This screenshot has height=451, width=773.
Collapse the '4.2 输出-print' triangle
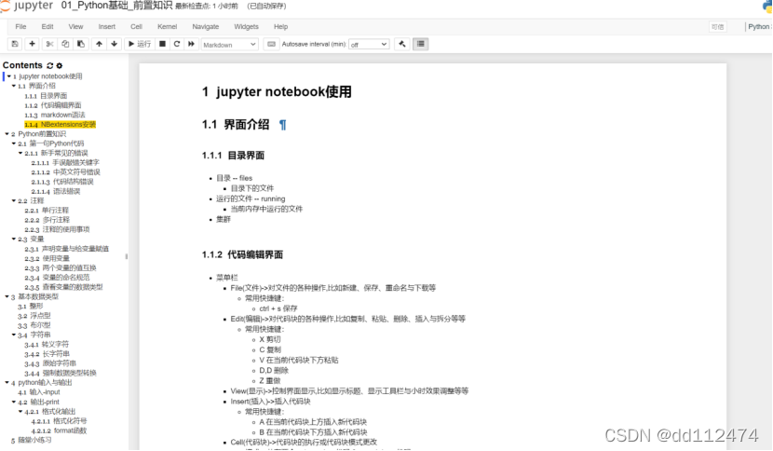click(14, 402)
